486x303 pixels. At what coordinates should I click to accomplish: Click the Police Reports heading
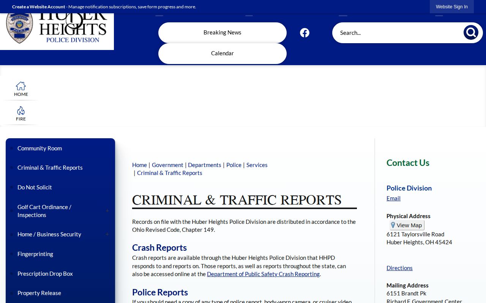pyautogui.click(x=160, y=292)
